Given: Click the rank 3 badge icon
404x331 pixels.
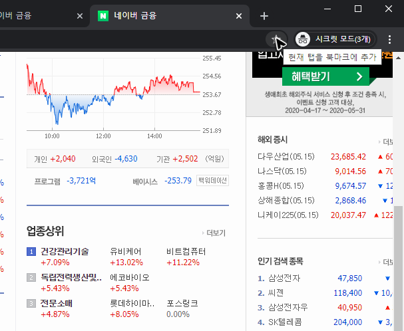Looking at the screenshot, I should tap(31, 304).
